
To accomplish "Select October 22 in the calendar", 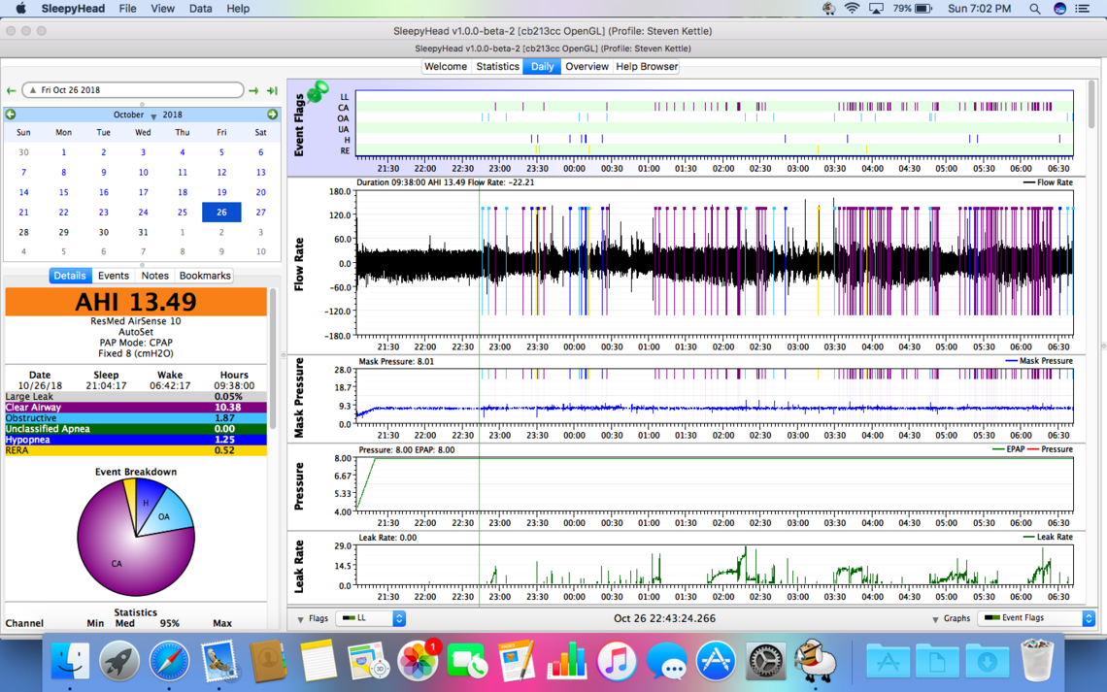I will pyautogui.click(x=63, y=213).
